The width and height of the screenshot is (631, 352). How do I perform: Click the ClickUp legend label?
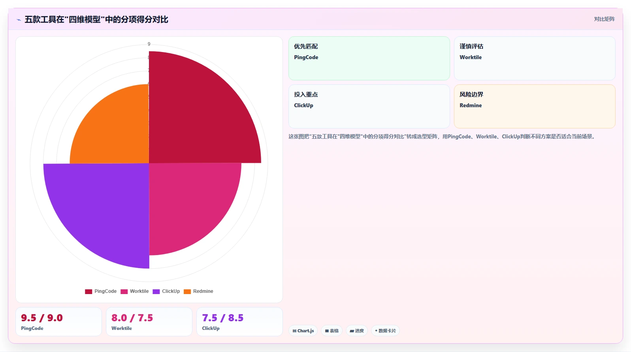pos(171,291)
